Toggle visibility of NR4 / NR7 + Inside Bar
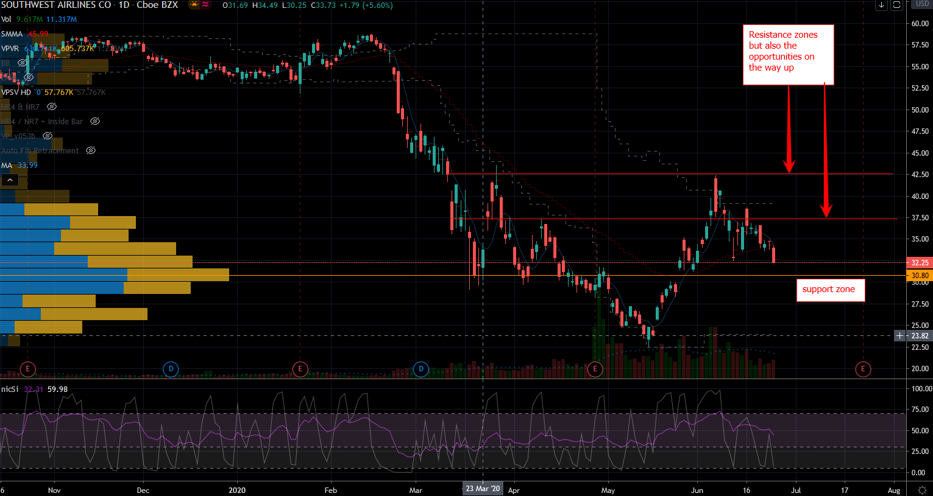 tap(95, 122)
